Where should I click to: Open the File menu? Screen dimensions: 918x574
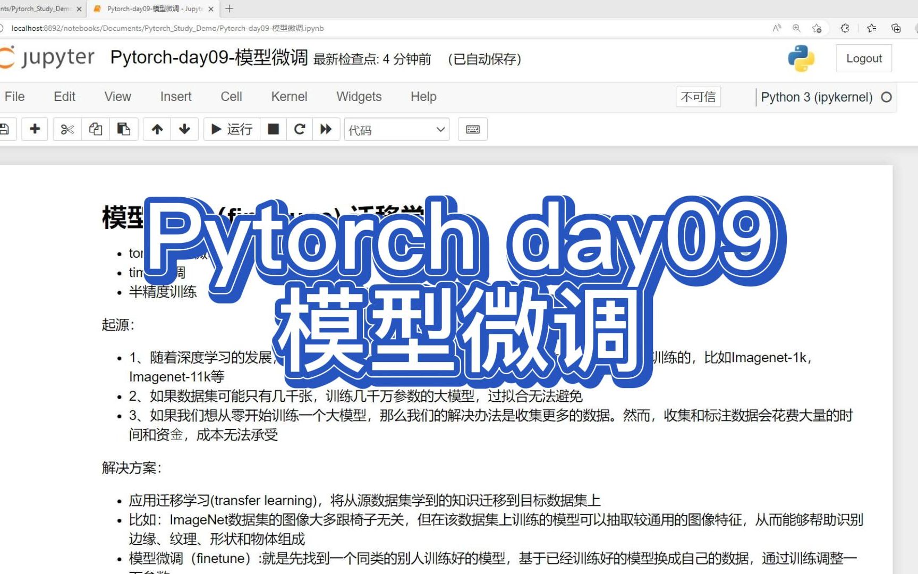[x=14, y=97]
